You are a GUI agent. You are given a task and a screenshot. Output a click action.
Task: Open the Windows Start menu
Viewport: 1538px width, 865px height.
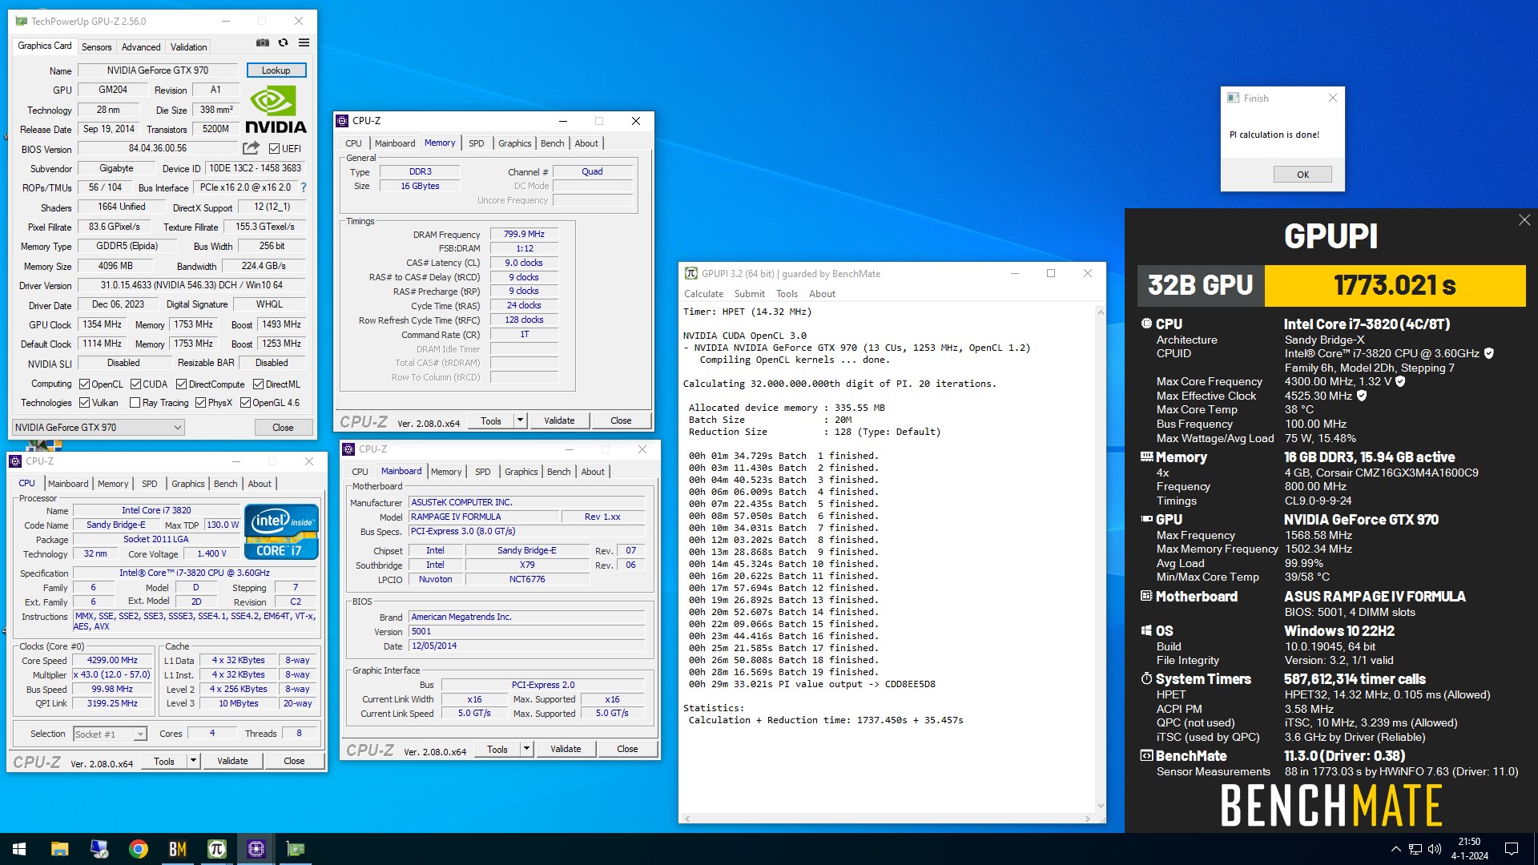click(x=19, y=849)
